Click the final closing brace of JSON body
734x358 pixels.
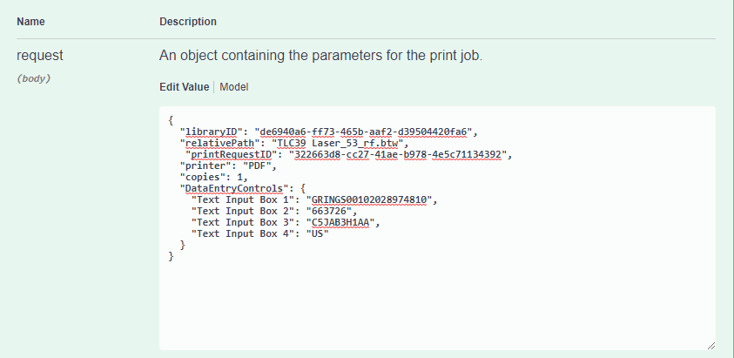(x=172, y=256)
